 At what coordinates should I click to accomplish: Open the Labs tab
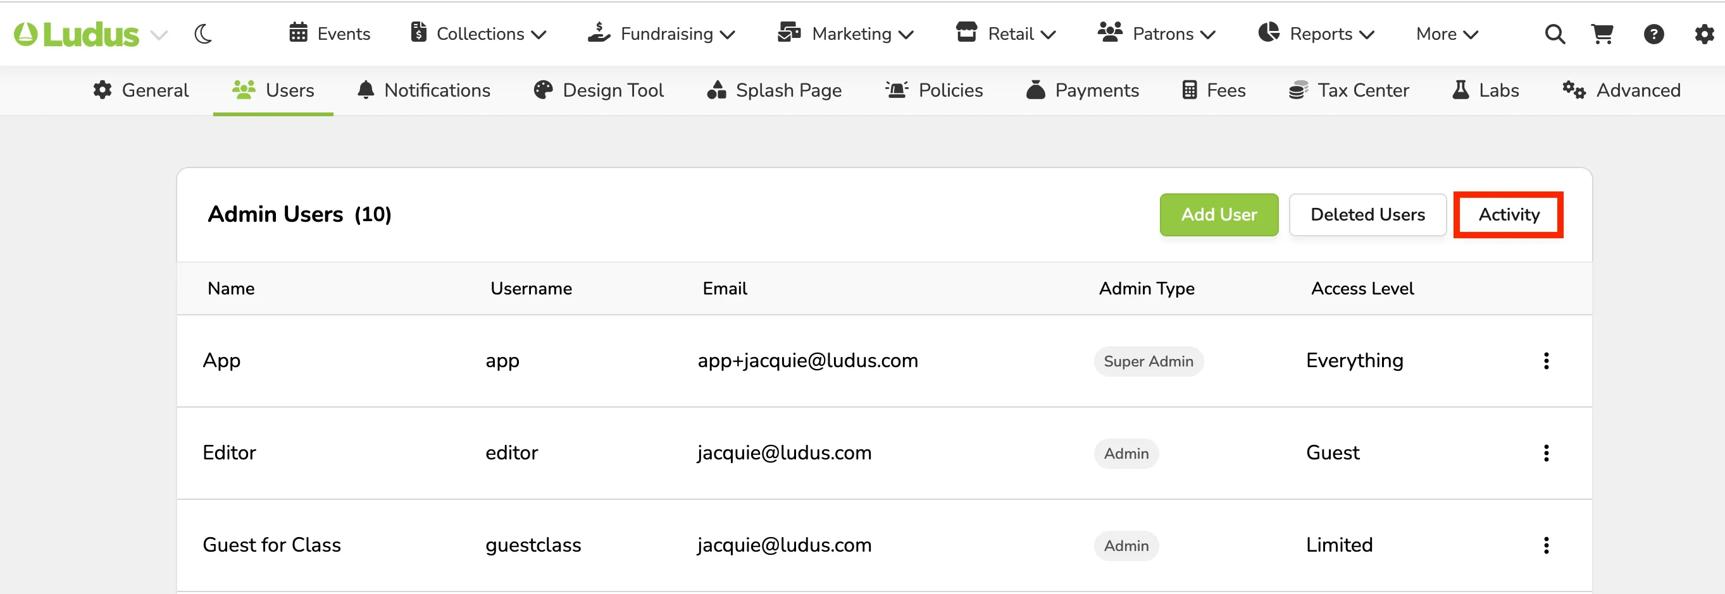coord(1485,90)
